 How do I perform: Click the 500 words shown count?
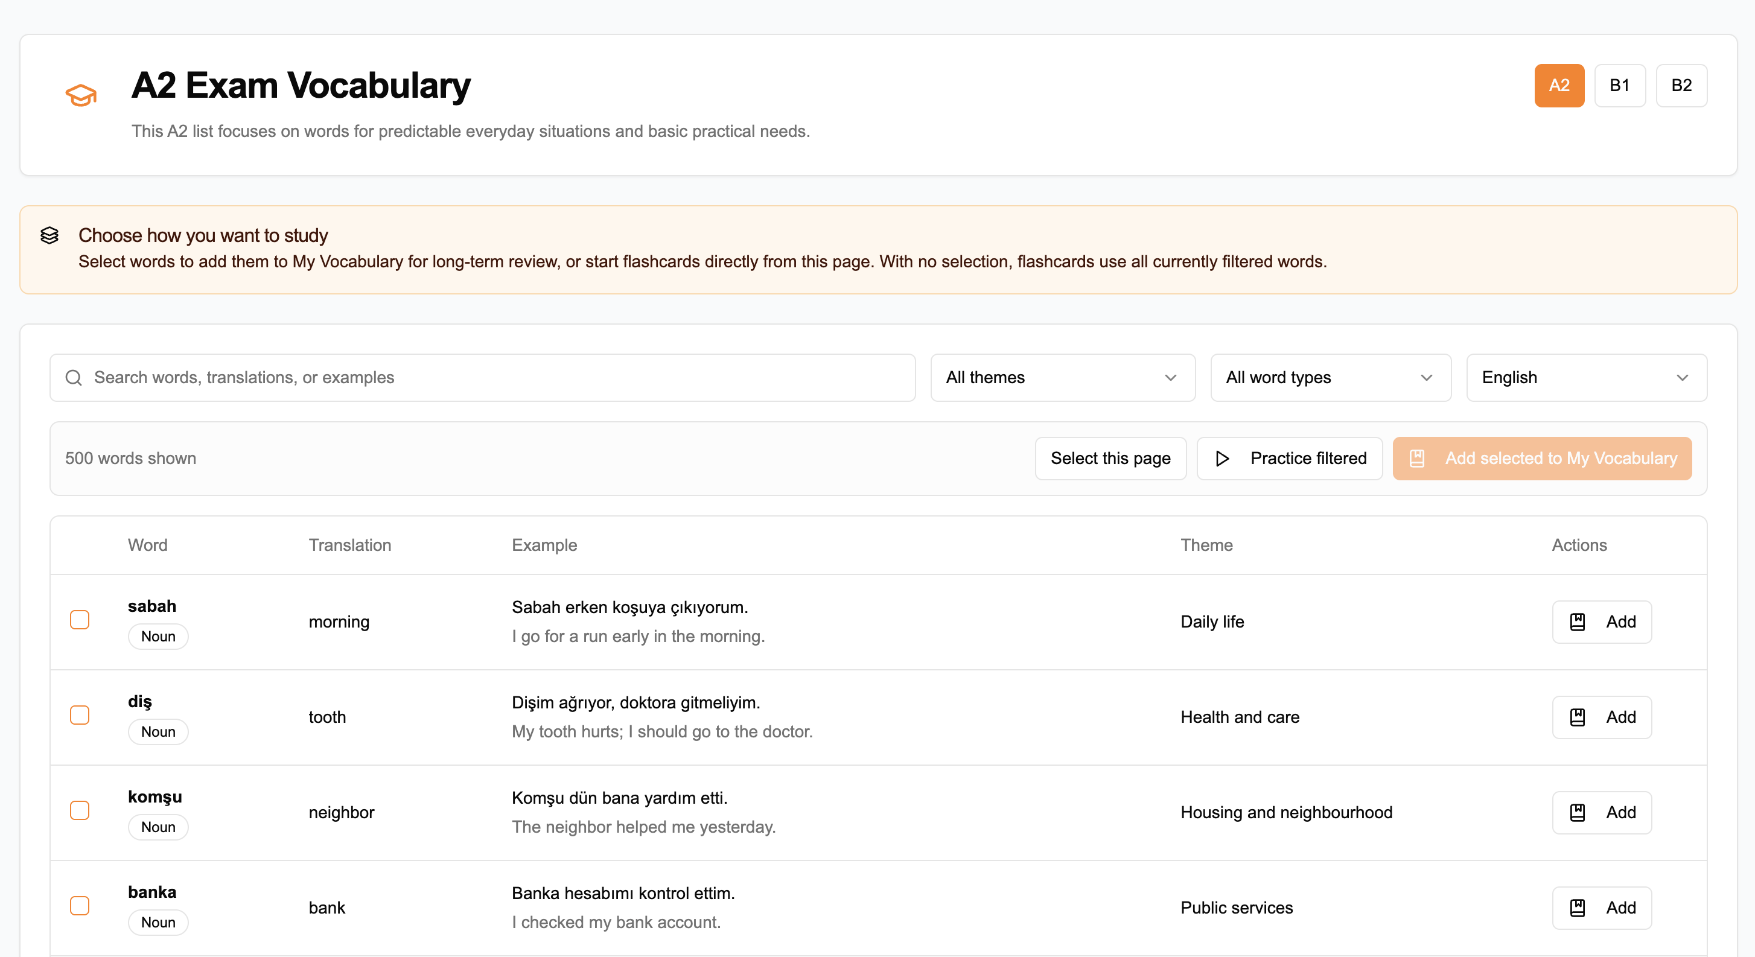tap(131, 459)
